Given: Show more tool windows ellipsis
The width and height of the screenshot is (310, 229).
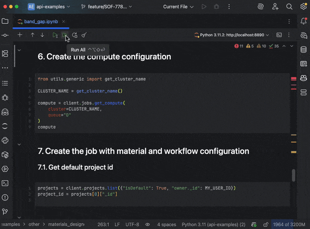Looking at the screenshot, I should (5, 68).
